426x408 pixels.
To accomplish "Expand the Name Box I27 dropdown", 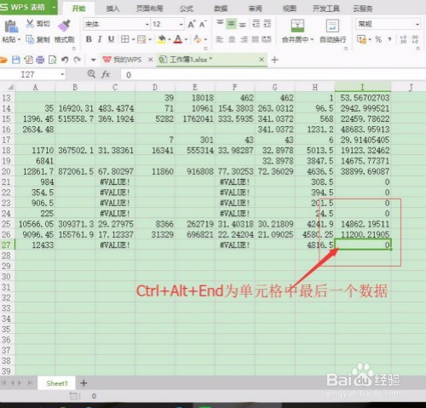I will pos(62,74).
